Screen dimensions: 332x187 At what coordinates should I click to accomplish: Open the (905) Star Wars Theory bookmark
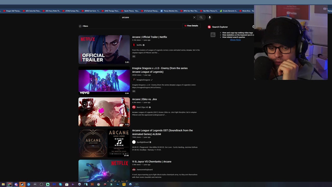pos(189,11)
